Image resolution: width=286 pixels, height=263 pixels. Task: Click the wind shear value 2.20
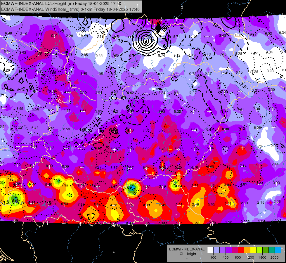click(x=69, y=36)
